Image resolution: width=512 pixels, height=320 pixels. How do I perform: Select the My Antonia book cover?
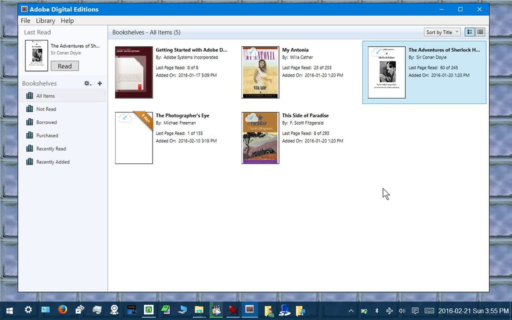click(x=260, y=72)
